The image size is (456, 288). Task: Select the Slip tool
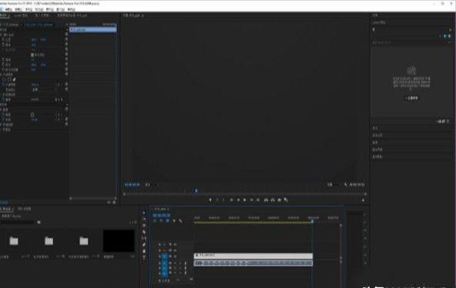click(144, 238)
